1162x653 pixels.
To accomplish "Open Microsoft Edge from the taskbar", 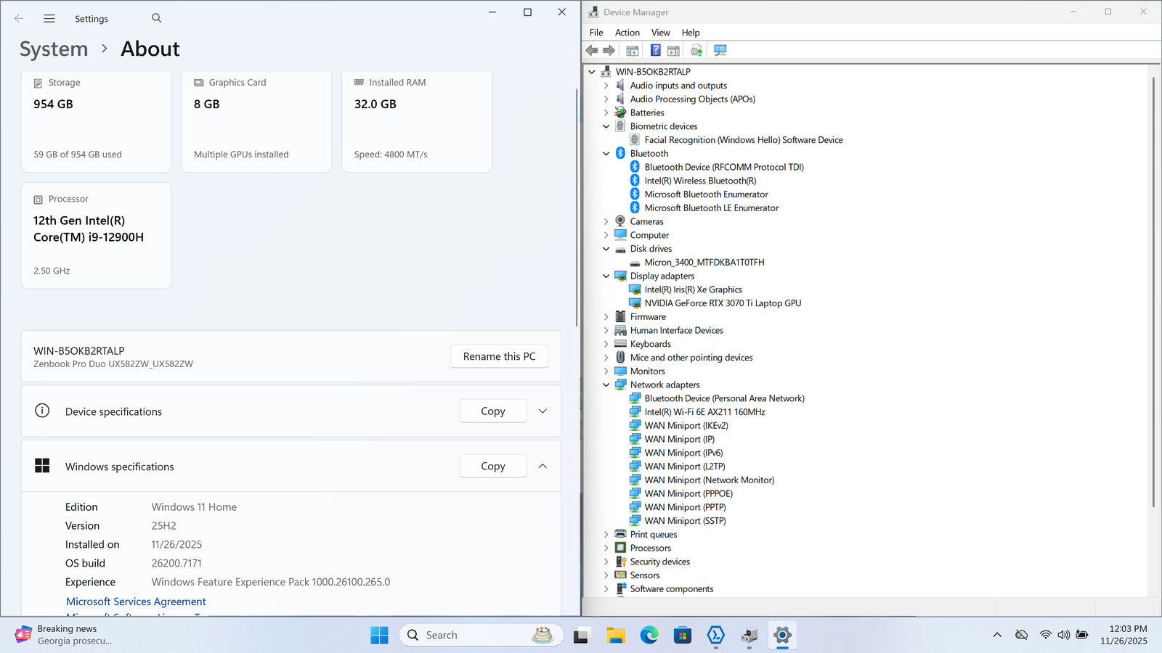I will coord(649,636).
